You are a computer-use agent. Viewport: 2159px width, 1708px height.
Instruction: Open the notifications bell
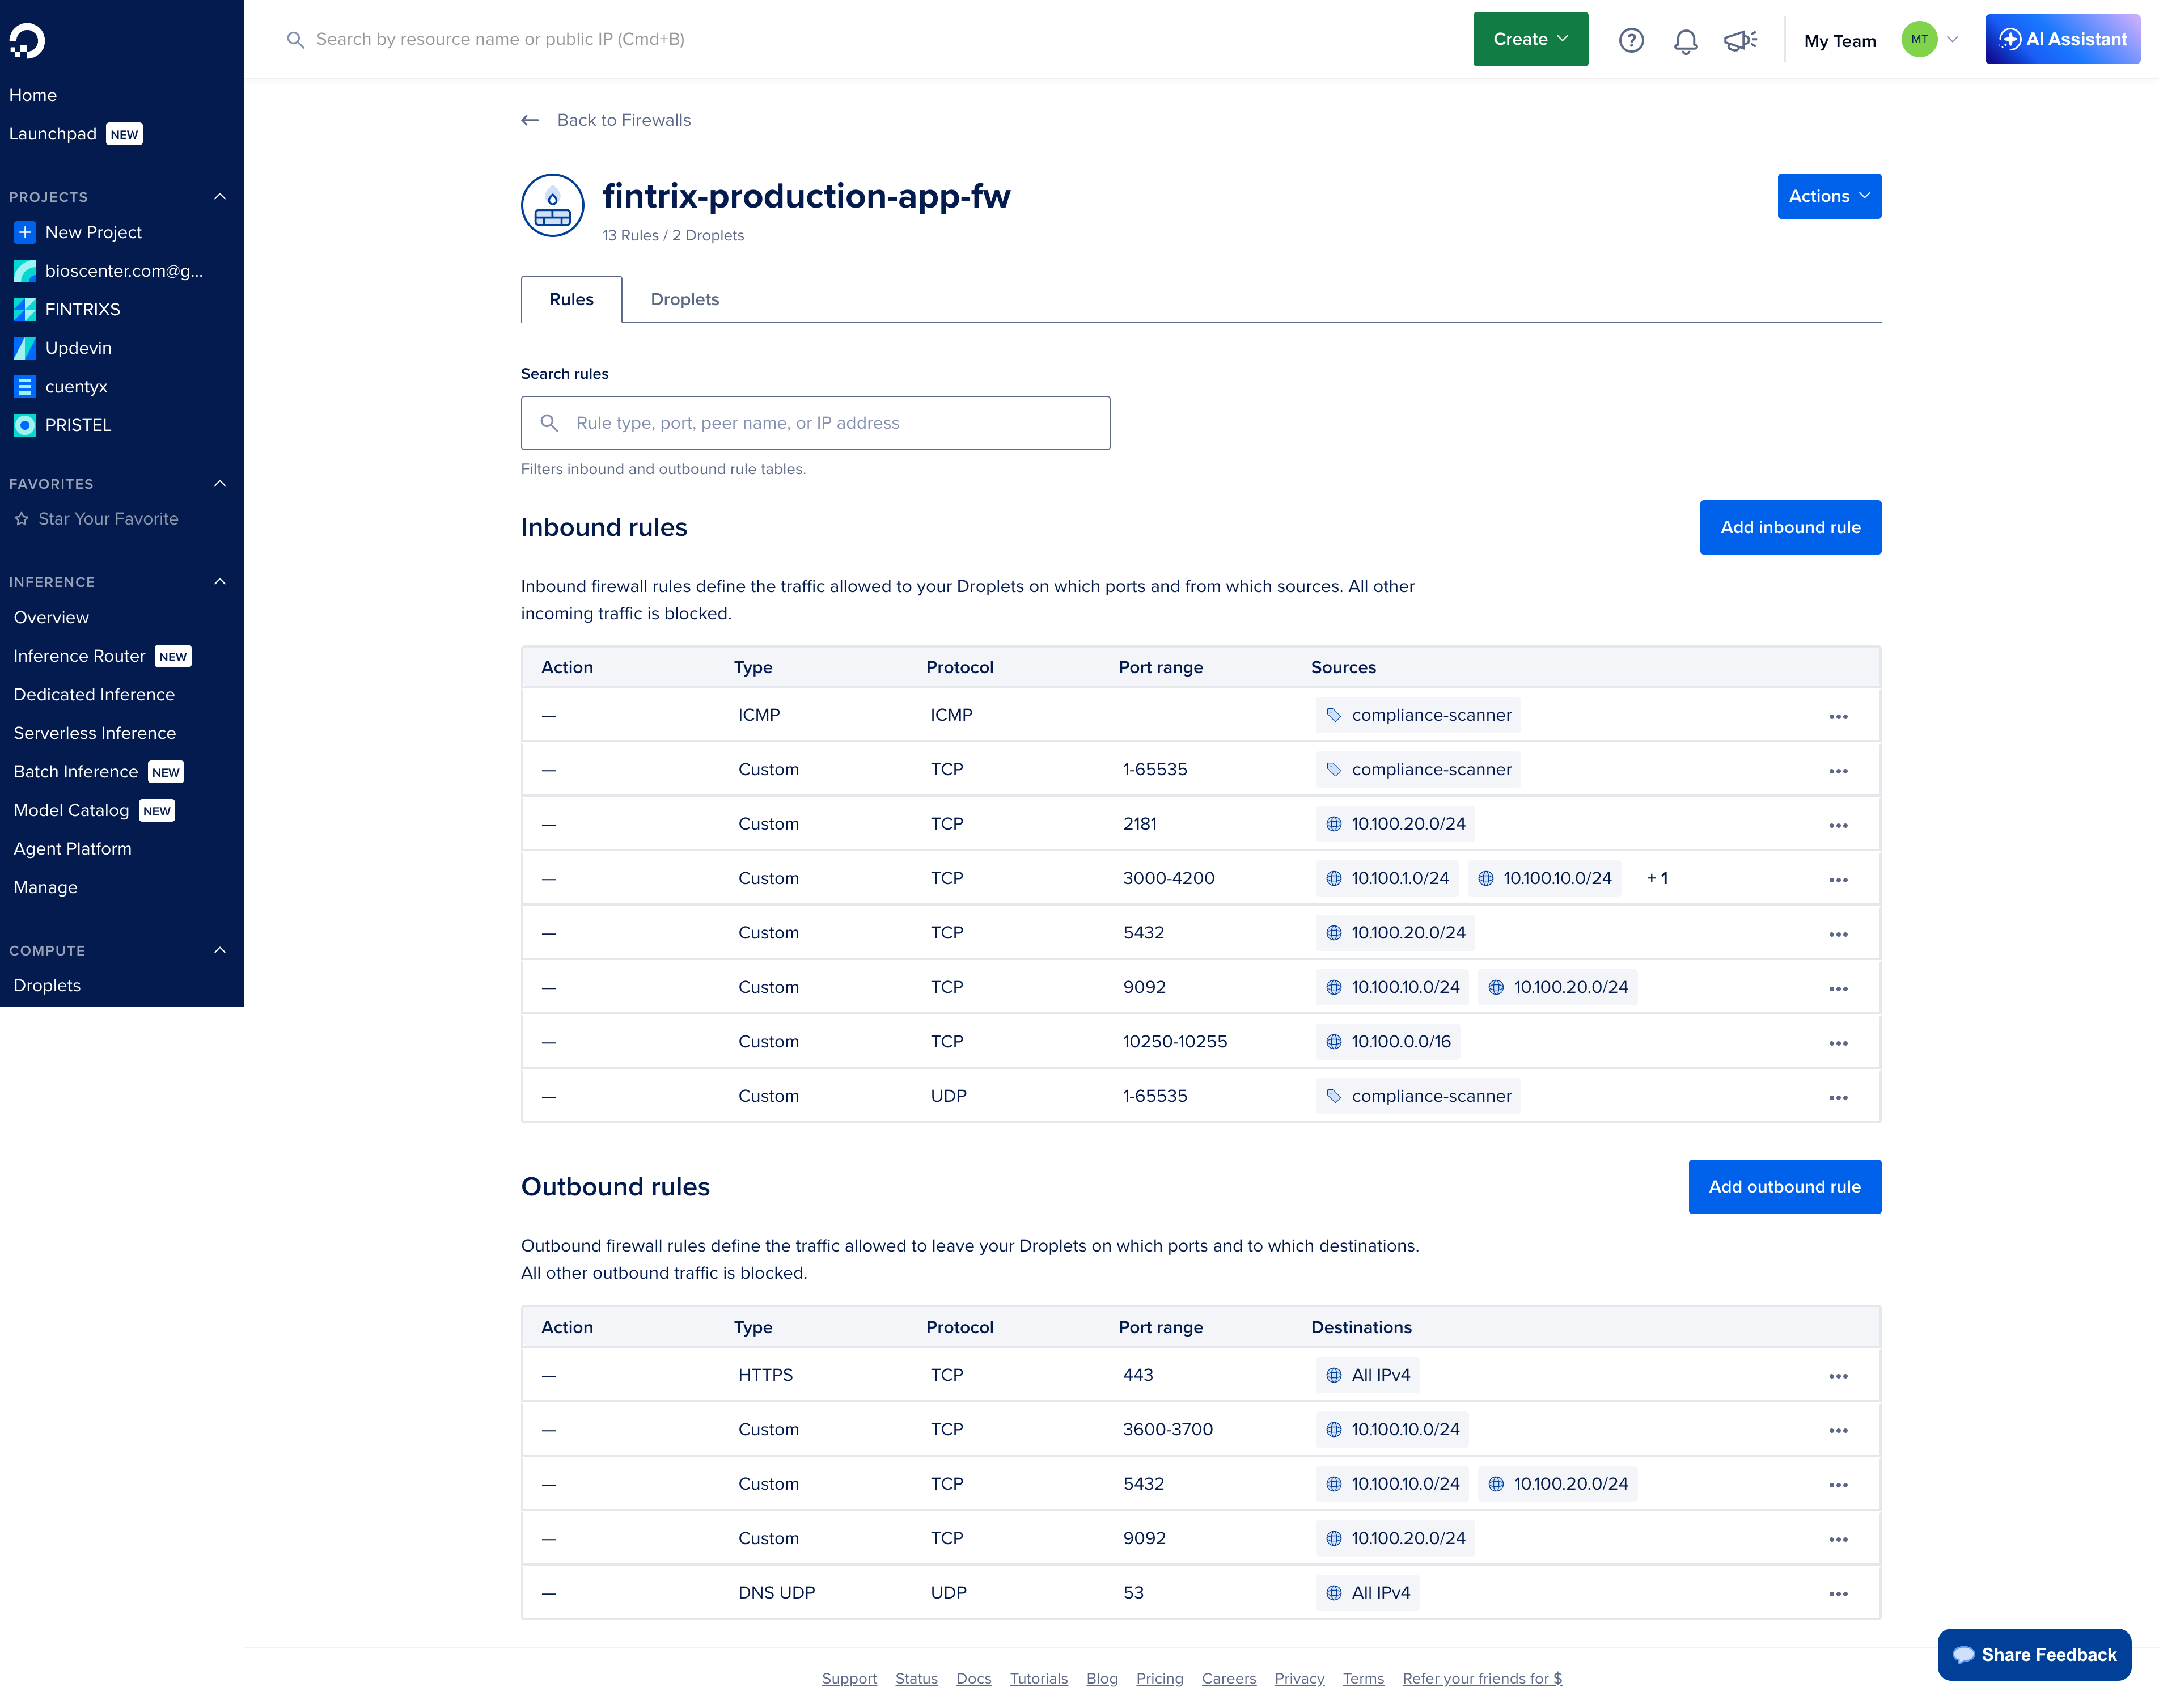[x=1685, y=40]
